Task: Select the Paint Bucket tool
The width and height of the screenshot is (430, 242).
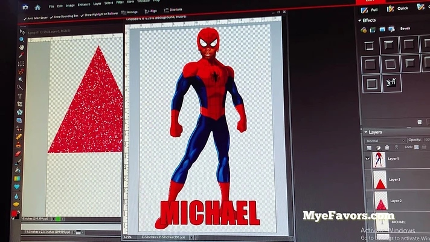Action: coord(18,170)
